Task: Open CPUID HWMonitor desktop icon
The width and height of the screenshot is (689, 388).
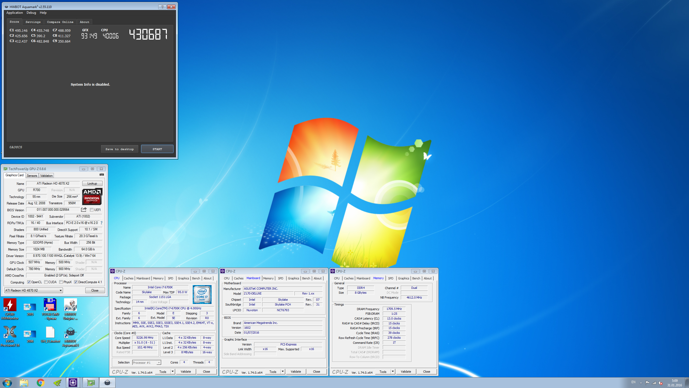Action: 10,309
